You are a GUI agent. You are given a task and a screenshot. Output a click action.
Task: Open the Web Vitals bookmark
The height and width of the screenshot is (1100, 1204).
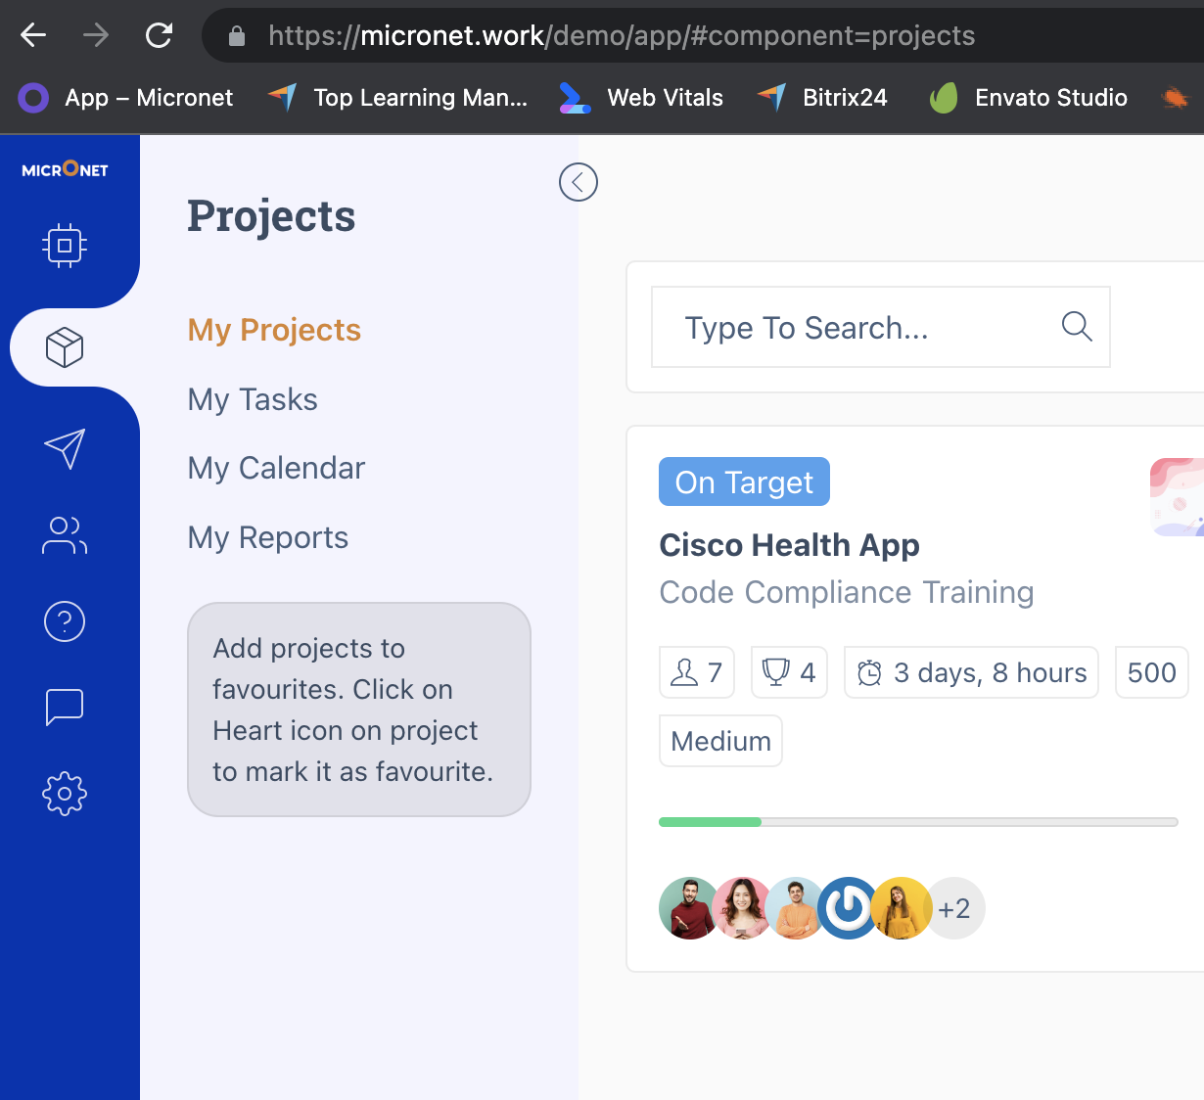click(x=641, y=98)
